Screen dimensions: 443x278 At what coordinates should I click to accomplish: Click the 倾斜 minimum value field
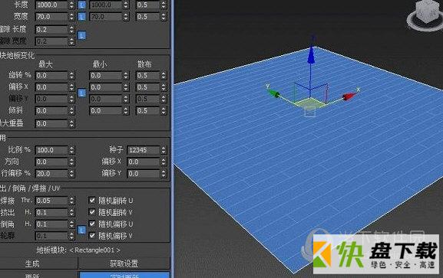(x=106, y=111)
